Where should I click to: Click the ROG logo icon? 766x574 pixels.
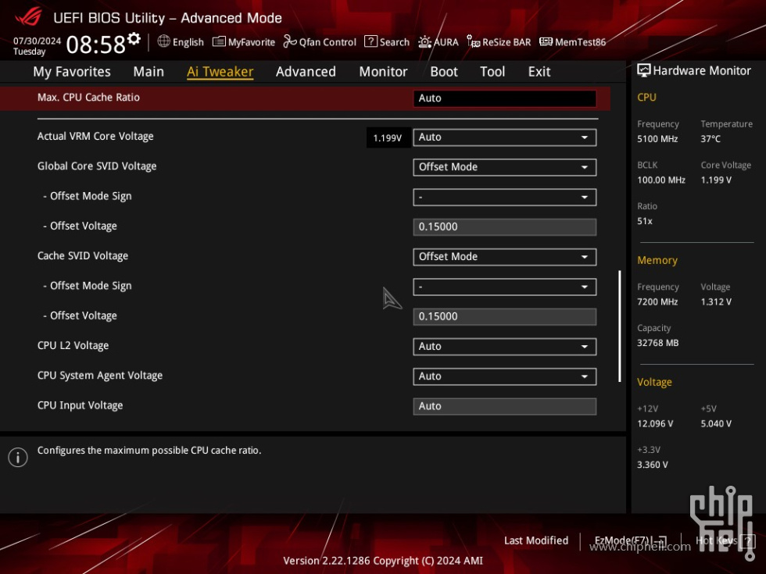28,16
